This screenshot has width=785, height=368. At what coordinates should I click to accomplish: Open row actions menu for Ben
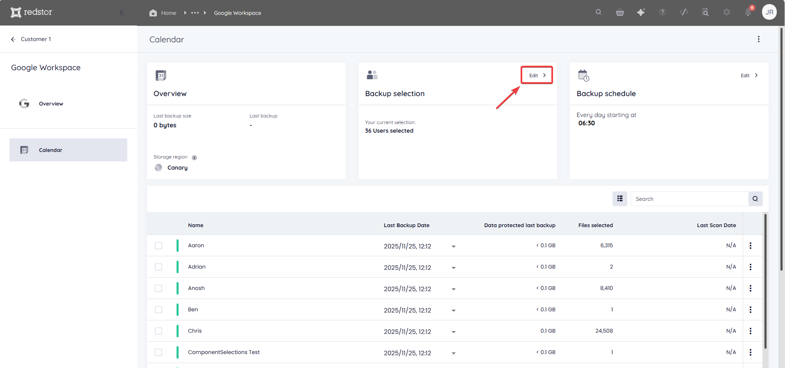coord(751,310)
